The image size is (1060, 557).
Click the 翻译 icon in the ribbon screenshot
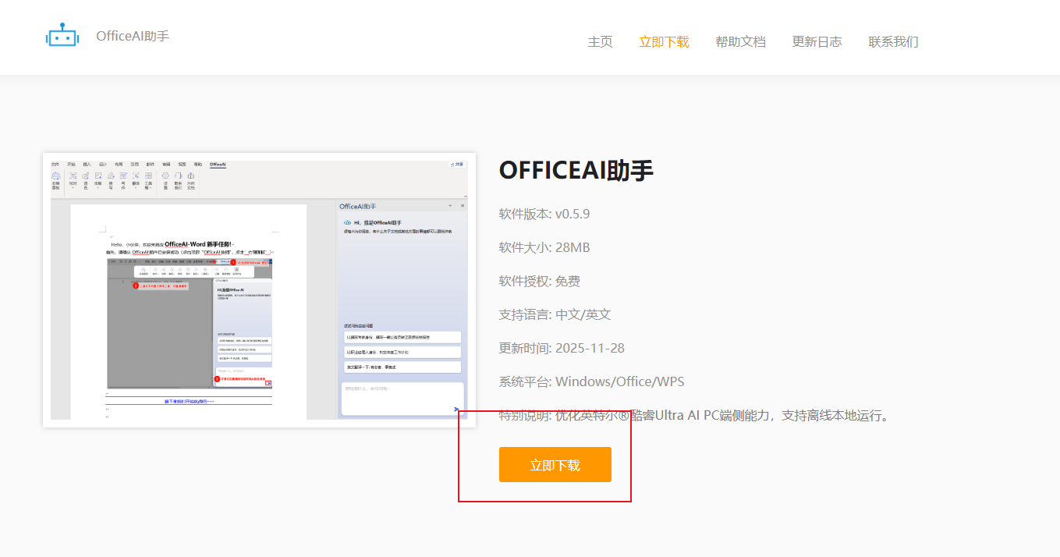coord(136,178)
